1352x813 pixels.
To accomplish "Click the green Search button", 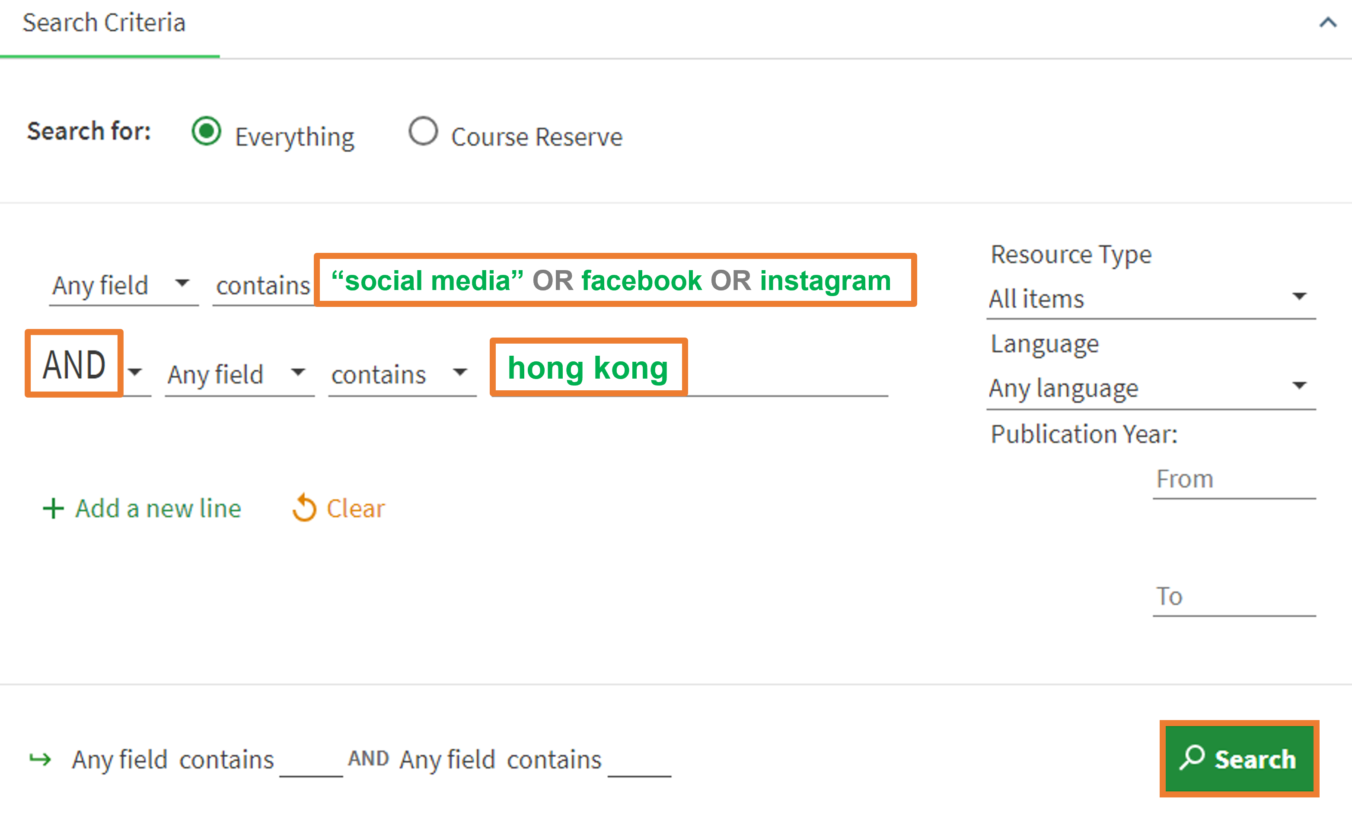I will click(1239, 758).
